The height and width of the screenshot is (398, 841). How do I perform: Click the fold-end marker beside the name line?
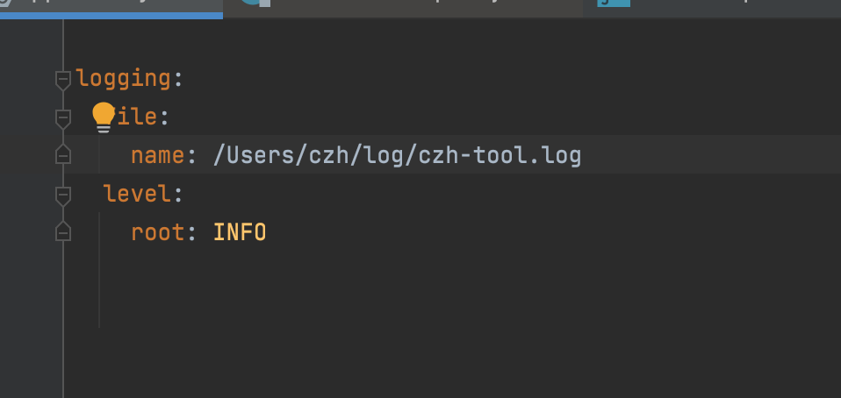click(62, 155)
